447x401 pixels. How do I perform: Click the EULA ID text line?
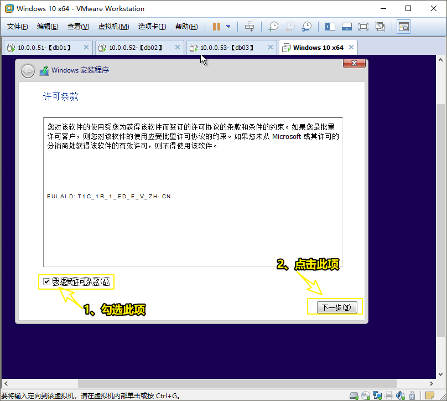pyautogui.click(x=108, y=197)
